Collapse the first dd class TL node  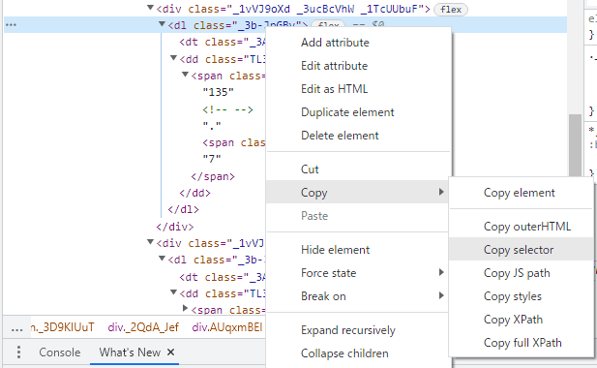pyautogui.click(x=173, y=58)
